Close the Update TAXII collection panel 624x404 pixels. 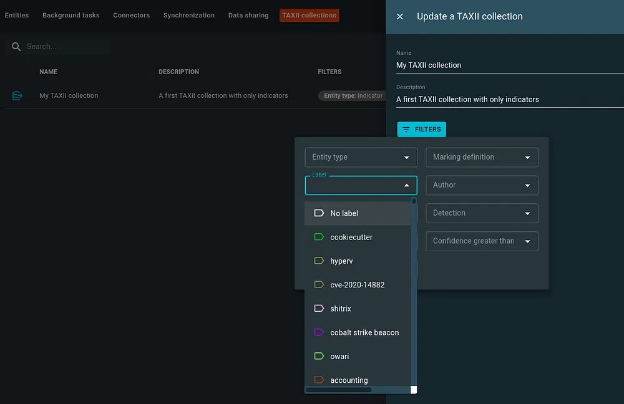click(400, 17)
